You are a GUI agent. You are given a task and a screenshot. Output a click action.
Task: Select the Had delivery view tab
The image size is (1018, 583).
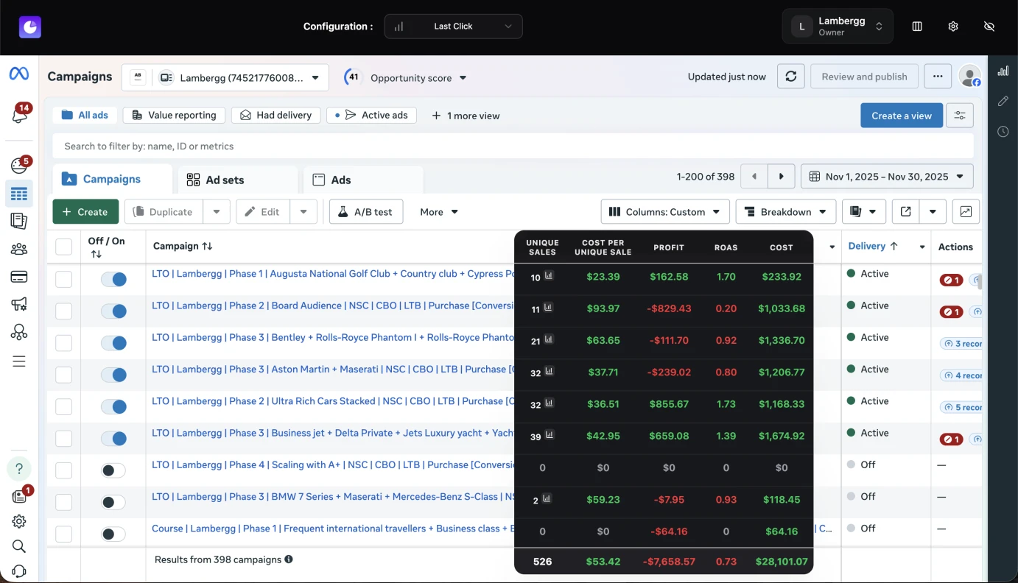(275, 115)
